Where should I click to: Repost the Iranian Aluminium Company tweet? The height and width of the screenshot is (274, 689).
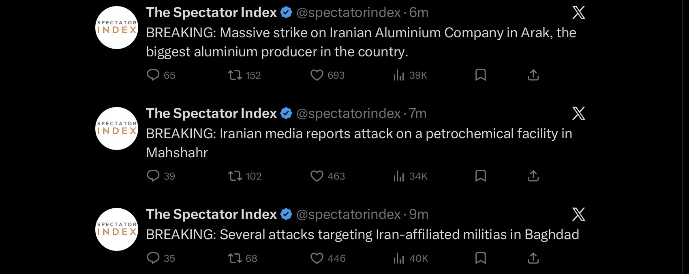(235, 75)
